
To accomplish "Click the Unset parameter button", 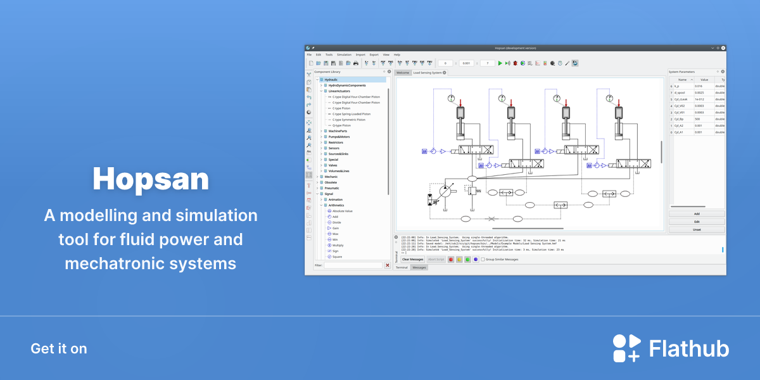I will click(x=697, y=229).
